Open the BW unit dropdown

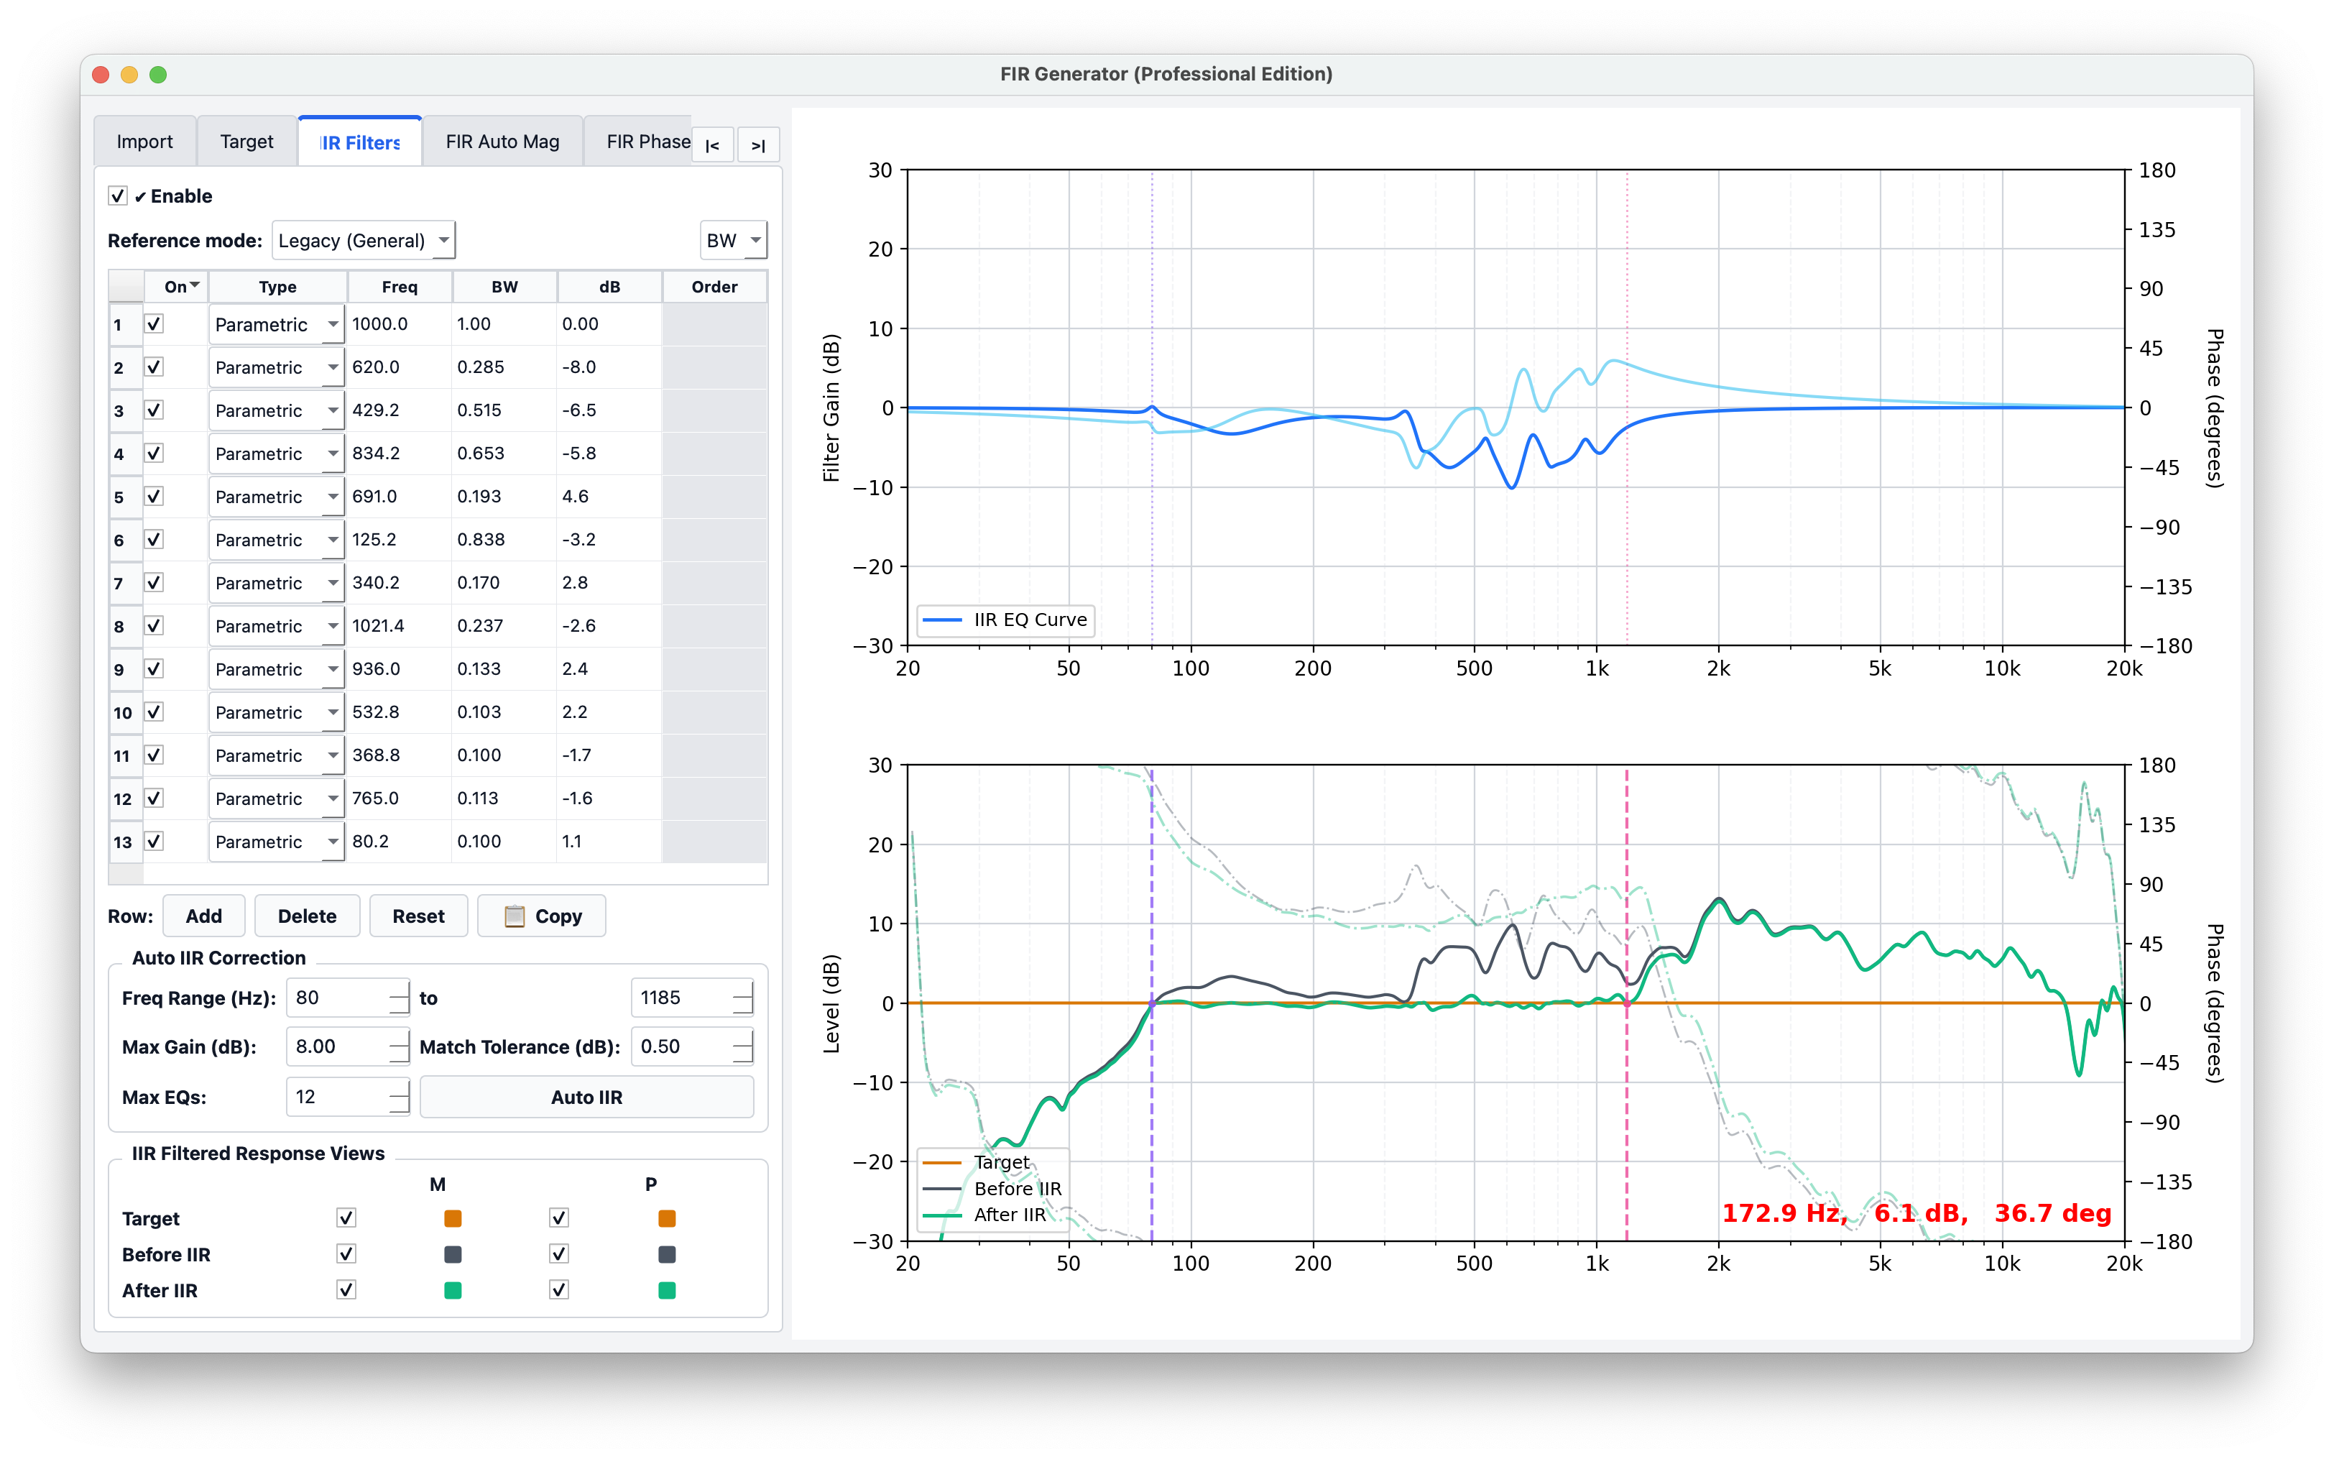(x=733, y=240)
